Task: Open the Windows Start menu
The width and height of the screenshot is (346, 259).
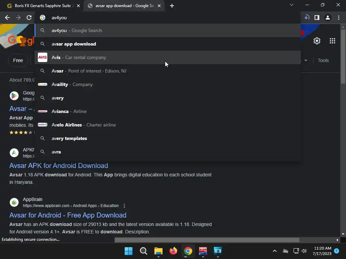Action: point(128,251)
